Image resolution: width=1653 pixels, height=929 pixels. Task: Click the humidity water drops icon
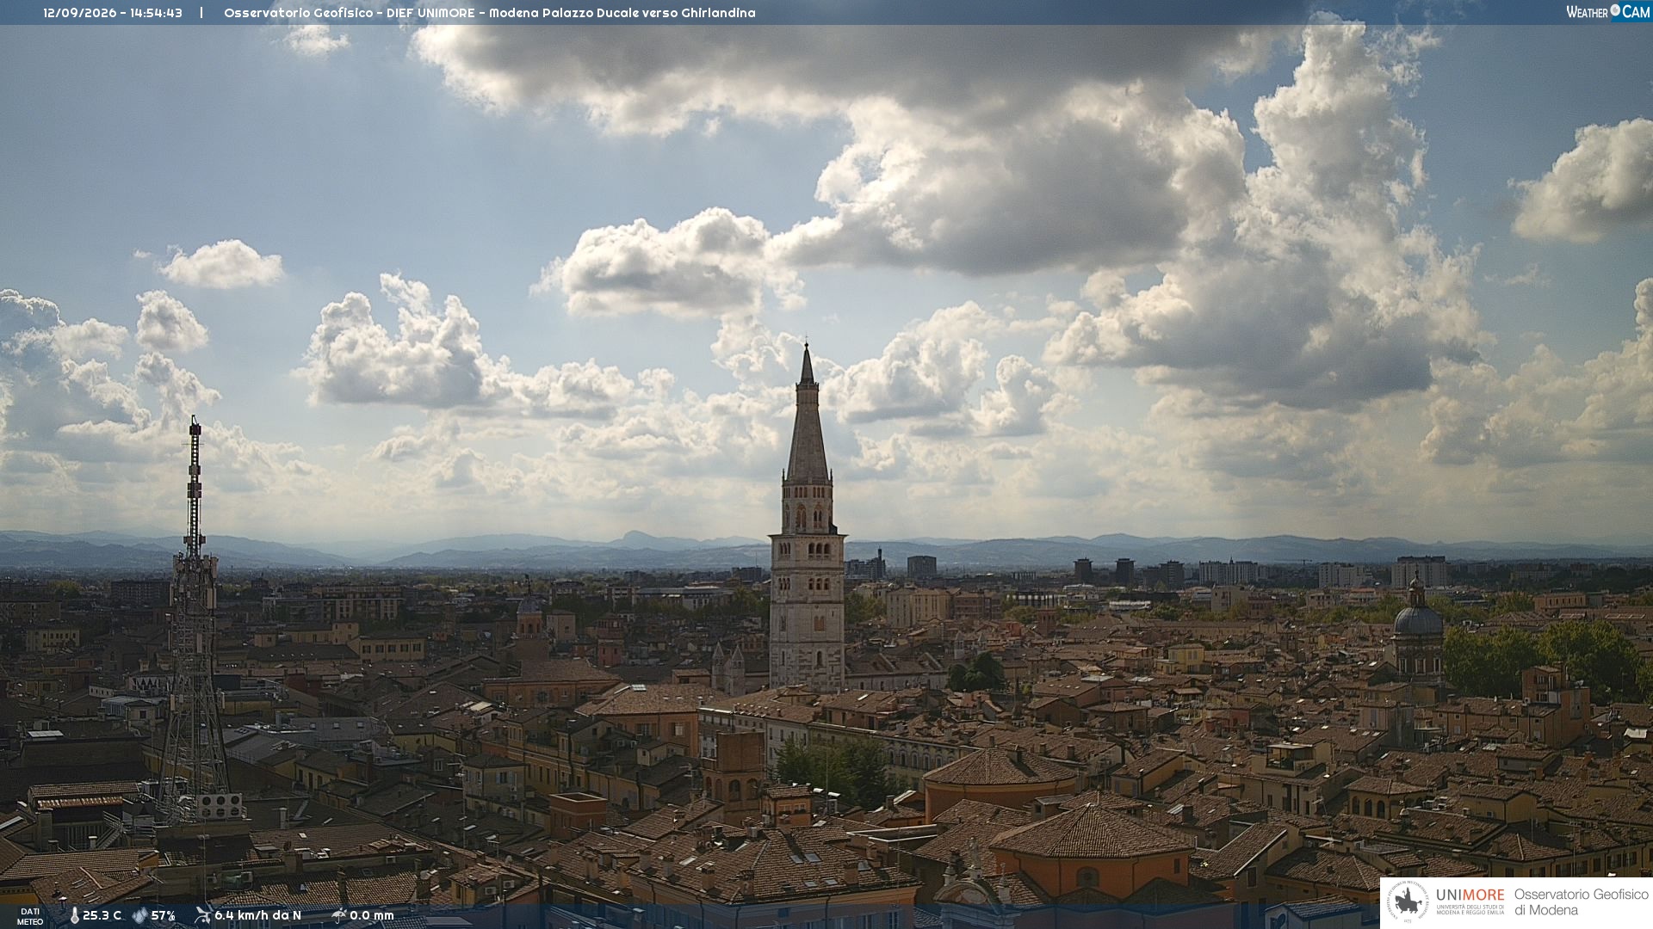[x=140, y=916]
